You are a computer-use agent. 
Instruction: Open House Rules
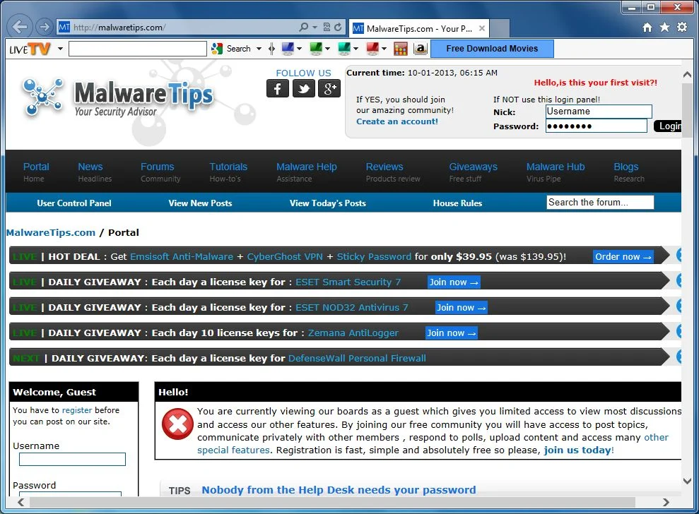click(457, 203)
